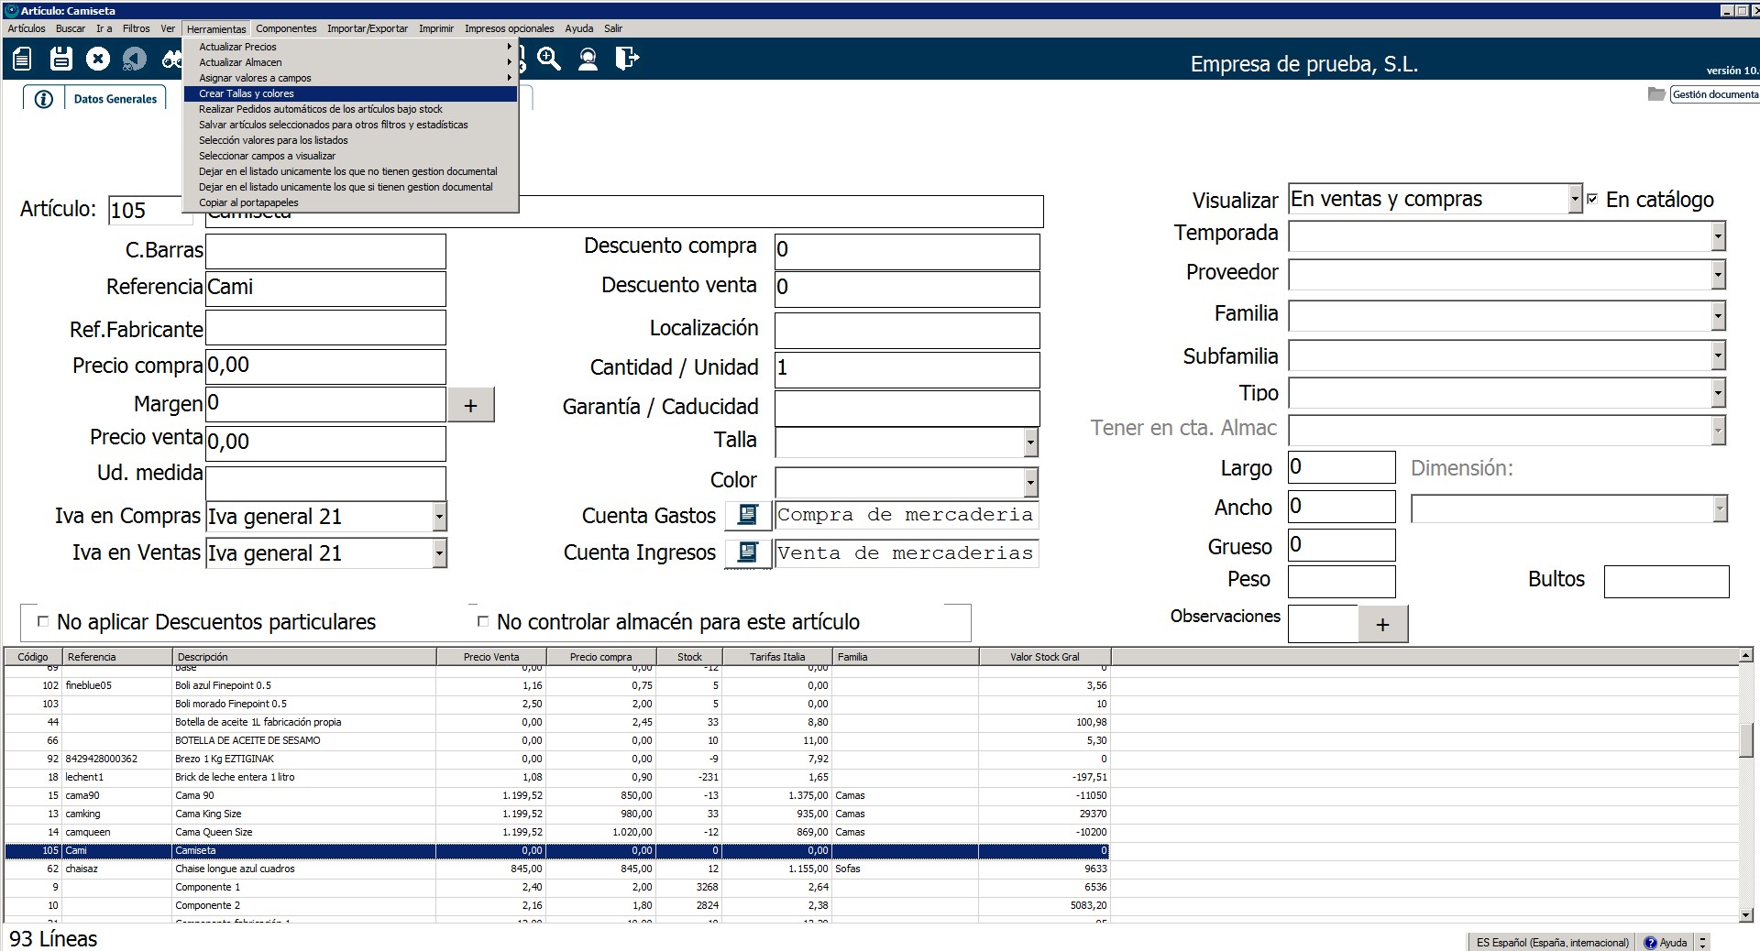Click the save floppy disk icon
Viewport: 1760px width, 951px height.
60,60
